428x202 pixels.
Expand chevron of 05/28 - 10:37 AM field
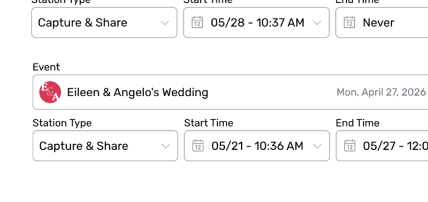[x=317, y=23]
